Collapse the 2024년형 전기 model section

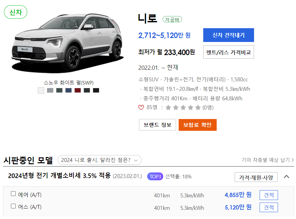point(286,177)
